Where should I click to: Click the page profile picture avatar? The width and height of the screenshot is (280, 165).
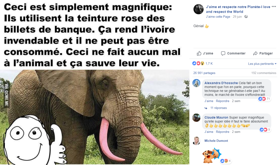(x=198, y=9)
